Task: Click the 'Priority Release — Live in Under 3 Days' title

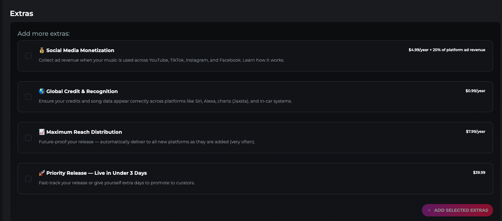Action: (x=96, y=173)
